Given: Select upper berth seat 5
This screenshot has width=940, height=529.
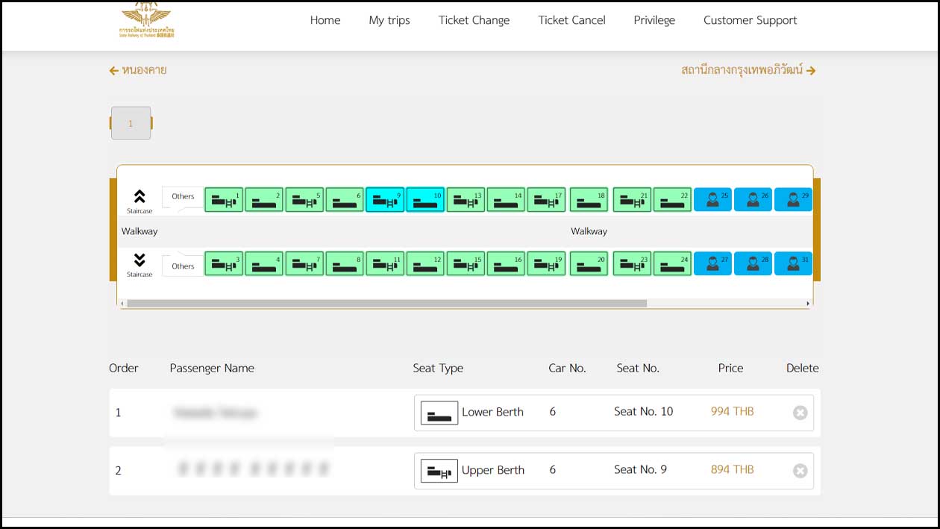Looking at the screenshot, I should pos(304,200).
